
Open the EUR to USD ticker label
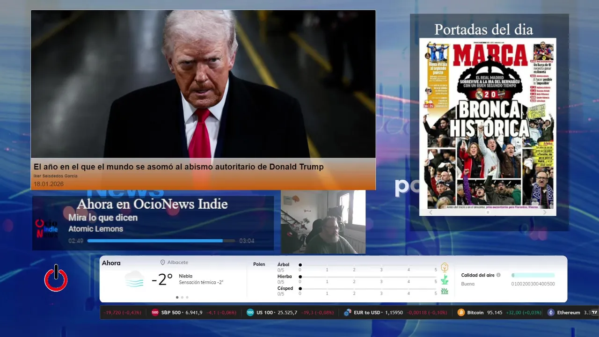367,313
